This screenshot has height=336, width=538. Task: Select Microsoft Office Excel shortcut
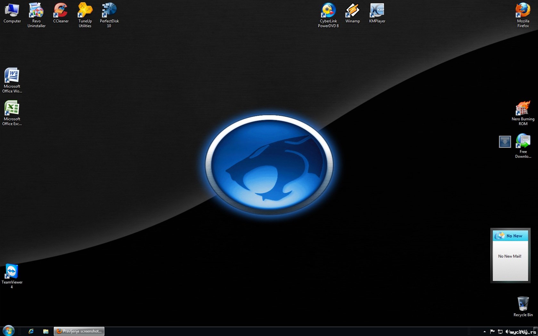click(12, 113)
